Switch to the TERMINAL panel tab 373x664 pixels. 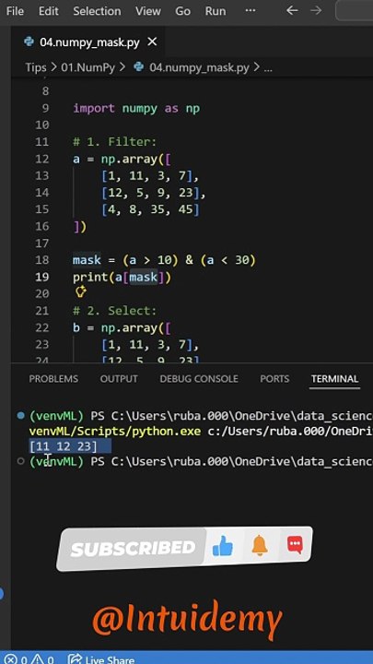click(x=334, y=379)
